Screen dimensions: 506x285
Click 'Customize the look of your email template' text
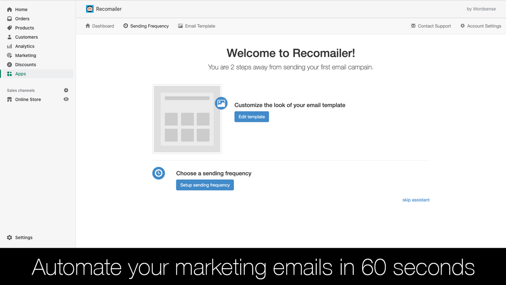pyautogui.click(x=290, y=105)
